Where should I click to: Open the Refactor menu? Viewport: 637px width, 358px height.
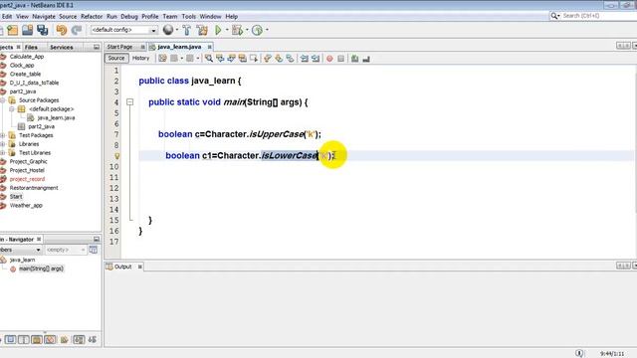point(92,17)
